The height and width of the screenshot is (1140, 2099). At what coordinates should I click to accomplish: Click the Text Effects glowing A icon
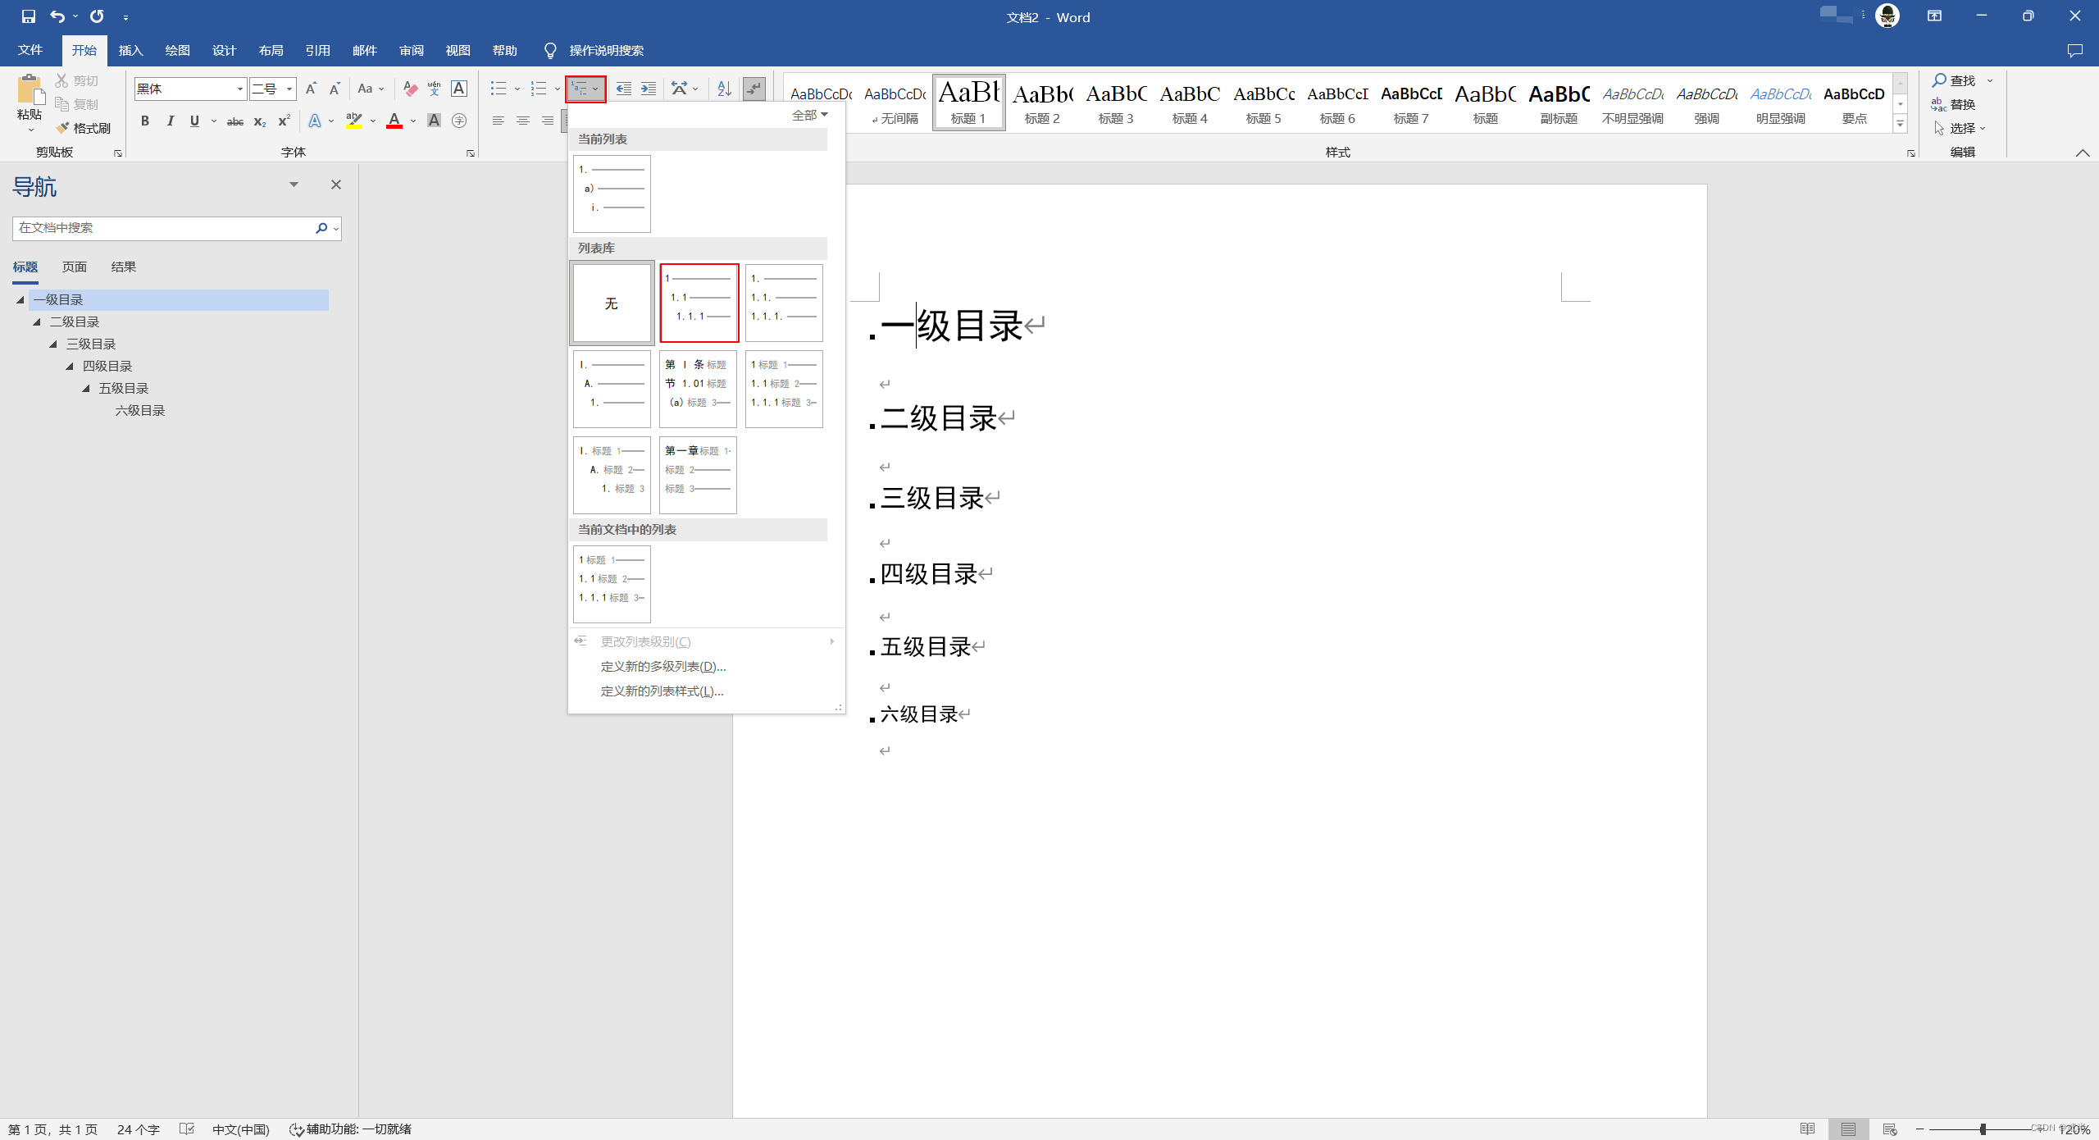(315, 121)
